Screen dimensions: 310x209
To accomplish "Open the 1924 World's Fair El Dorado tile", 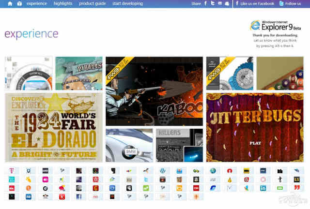I will (54, 128).
